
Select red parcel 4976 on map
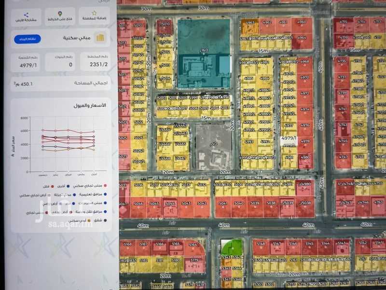[x=305, y=129]
